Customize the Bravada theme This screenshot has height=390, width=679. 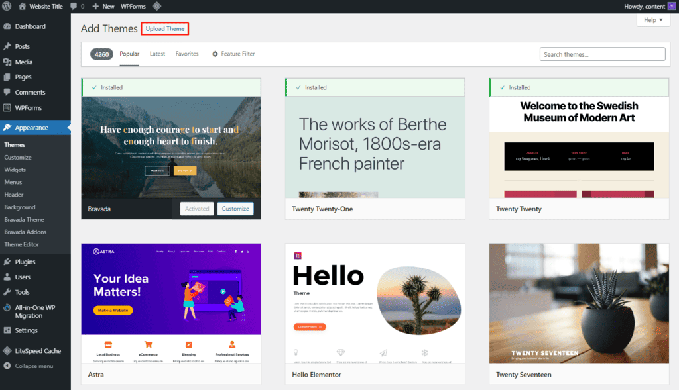pyautogui.click(x=235, y=208)
